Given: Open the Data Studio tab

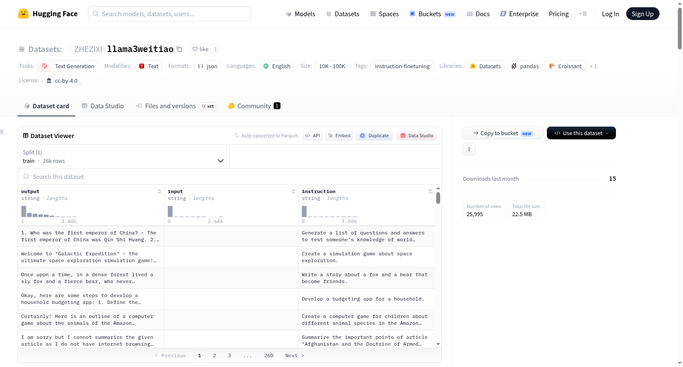Looking at the screenshot, I should tap(103, 106).
